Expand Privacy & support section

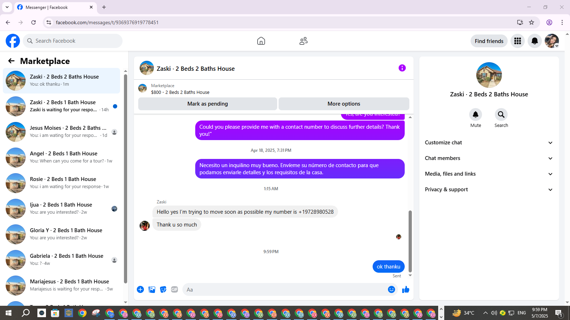pyautogui.click(x=489, y=190)
